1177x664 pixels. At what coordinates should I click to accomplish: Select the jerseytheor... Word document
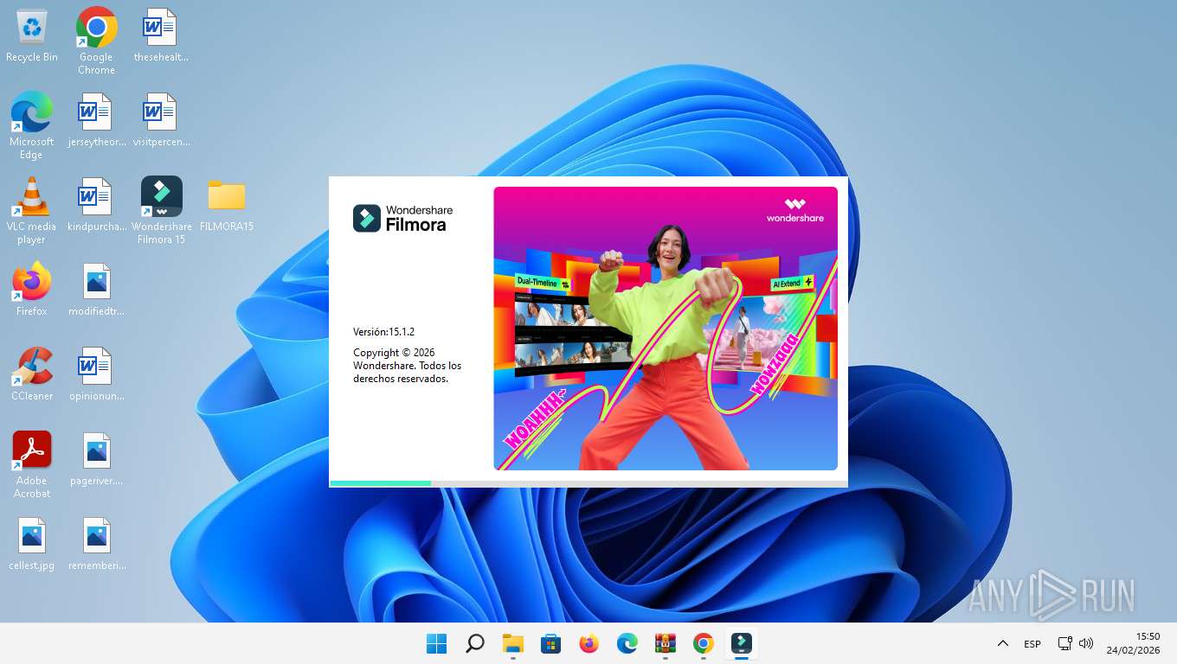pyautogui.click(x=96, y=121)
